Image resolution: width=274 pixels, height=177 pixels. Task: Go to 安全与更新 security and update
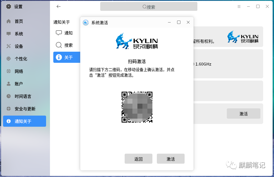(x=24, y=109)
